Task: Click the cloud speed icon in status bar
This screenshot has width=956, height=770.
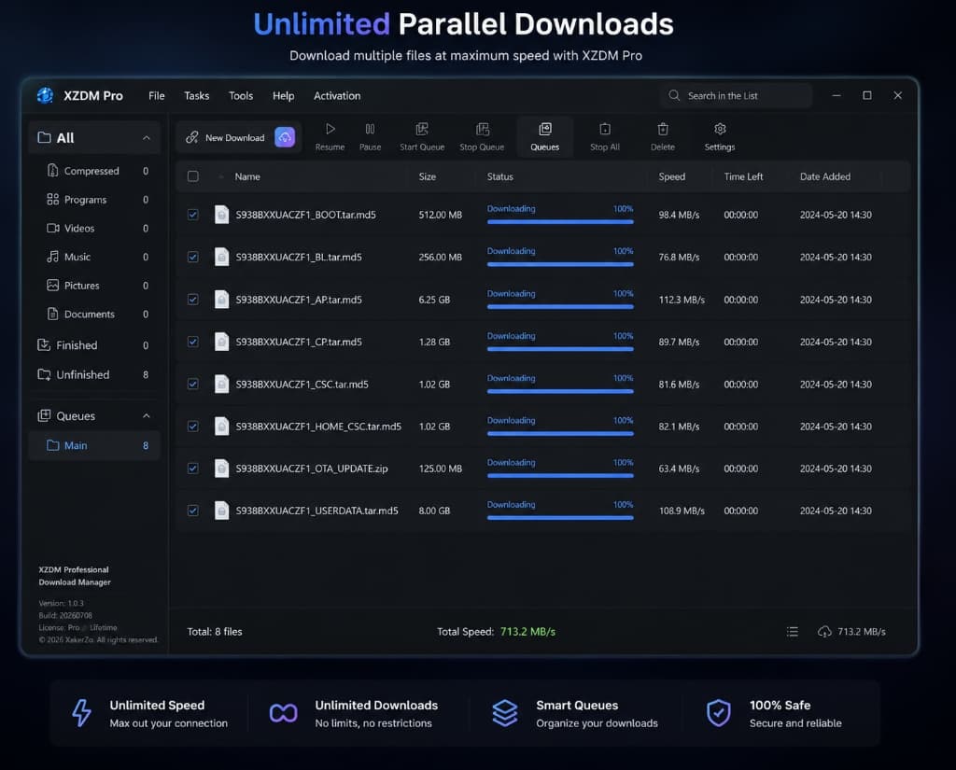Action: (824, 632)
